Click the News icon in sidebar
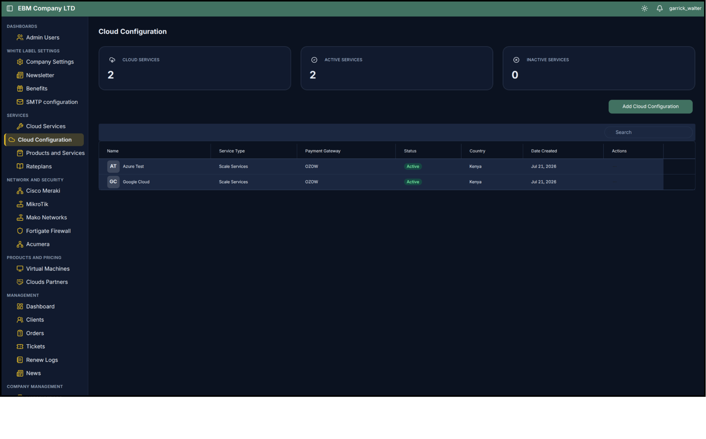 pos(20,373)
